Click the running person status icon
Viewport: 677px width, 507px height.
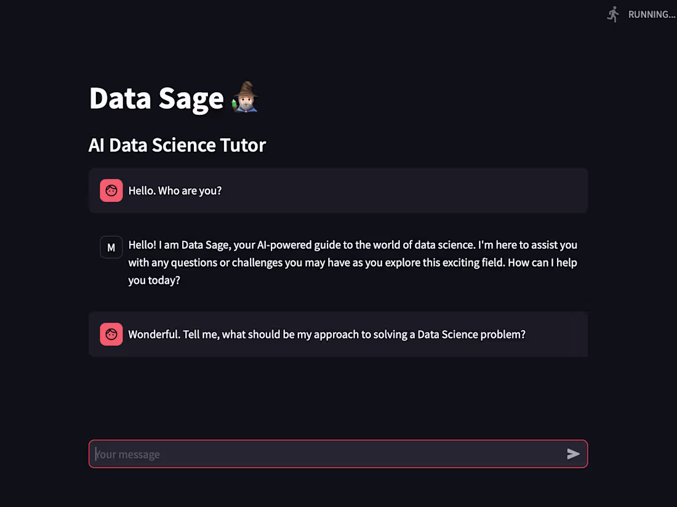click(x=612, y=14)
